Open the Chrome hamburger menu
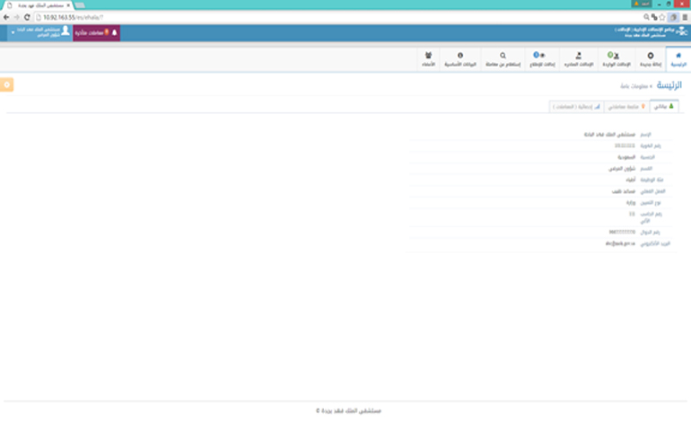 click(x=685, y=16)
